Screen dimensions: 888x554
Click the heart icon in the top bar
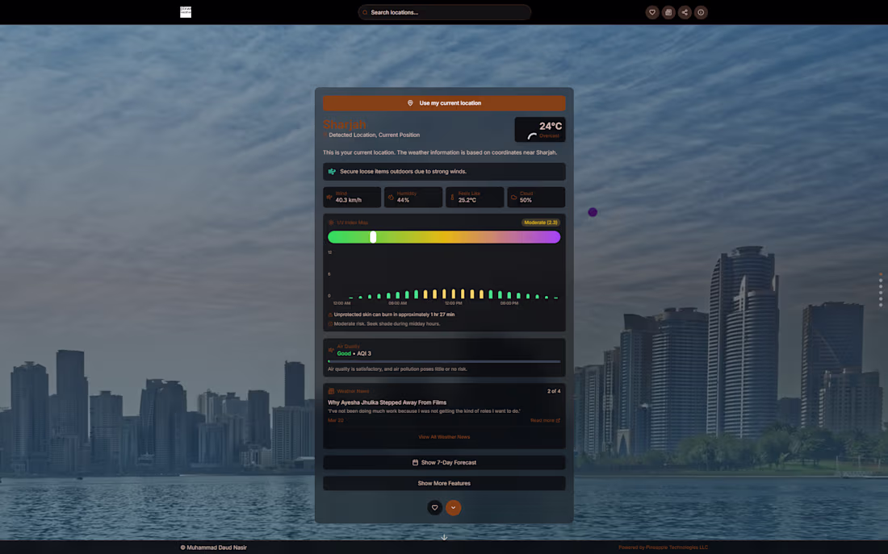pos(652,12)
